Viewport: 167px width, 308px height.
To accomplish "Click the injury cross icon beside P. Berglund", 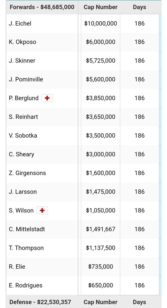I will pos(47,98).
